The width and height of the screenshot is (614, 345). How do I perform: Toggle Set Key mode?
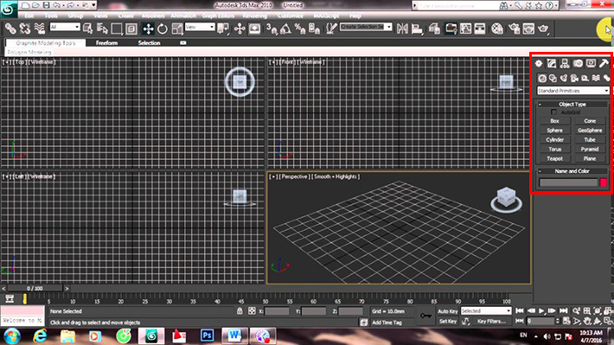pyautogui.click(x=448, y=321)
